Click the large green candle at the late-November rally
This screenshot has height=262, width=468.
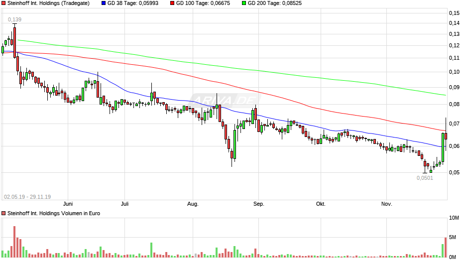(443, 147)
